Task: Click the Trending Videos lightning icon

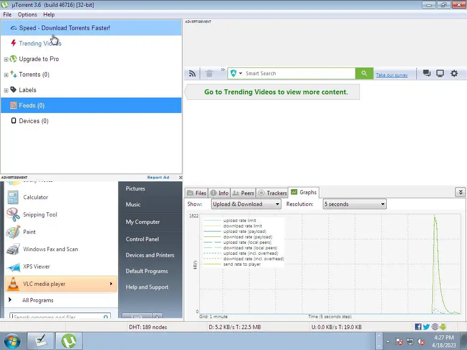Action: [13, 43]
